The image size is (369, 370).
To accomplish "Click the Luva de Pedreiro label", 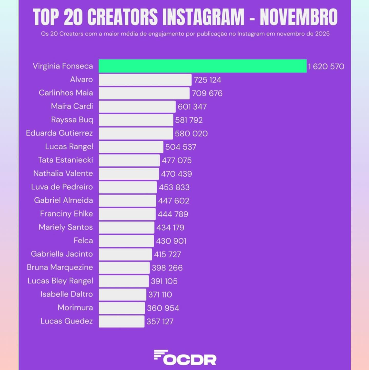I will click(x=62, y=187).
